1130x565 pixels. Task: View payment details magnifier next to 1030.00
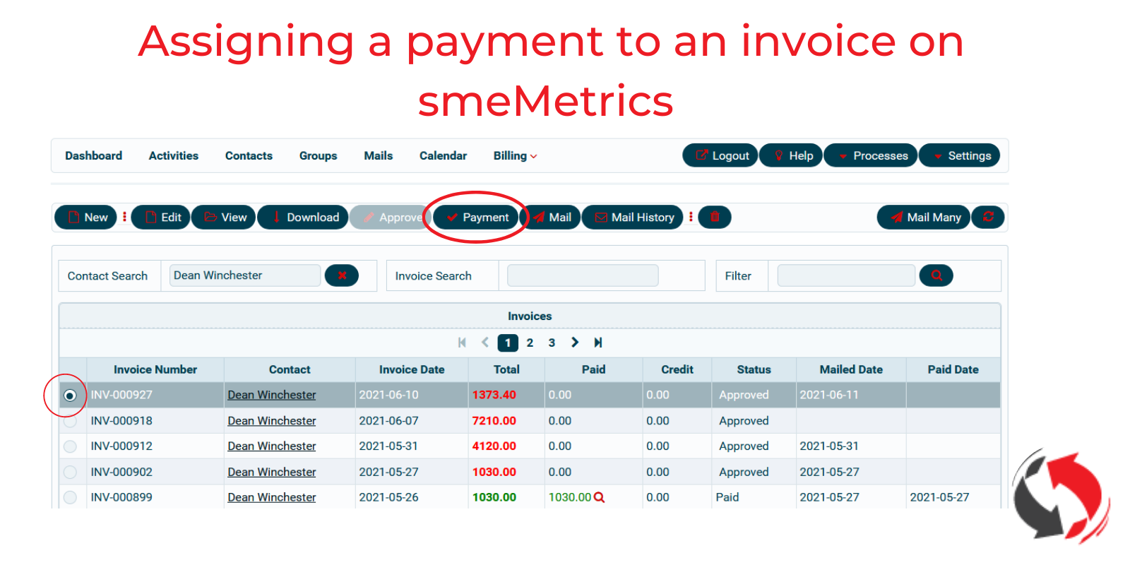click(599, 497)
